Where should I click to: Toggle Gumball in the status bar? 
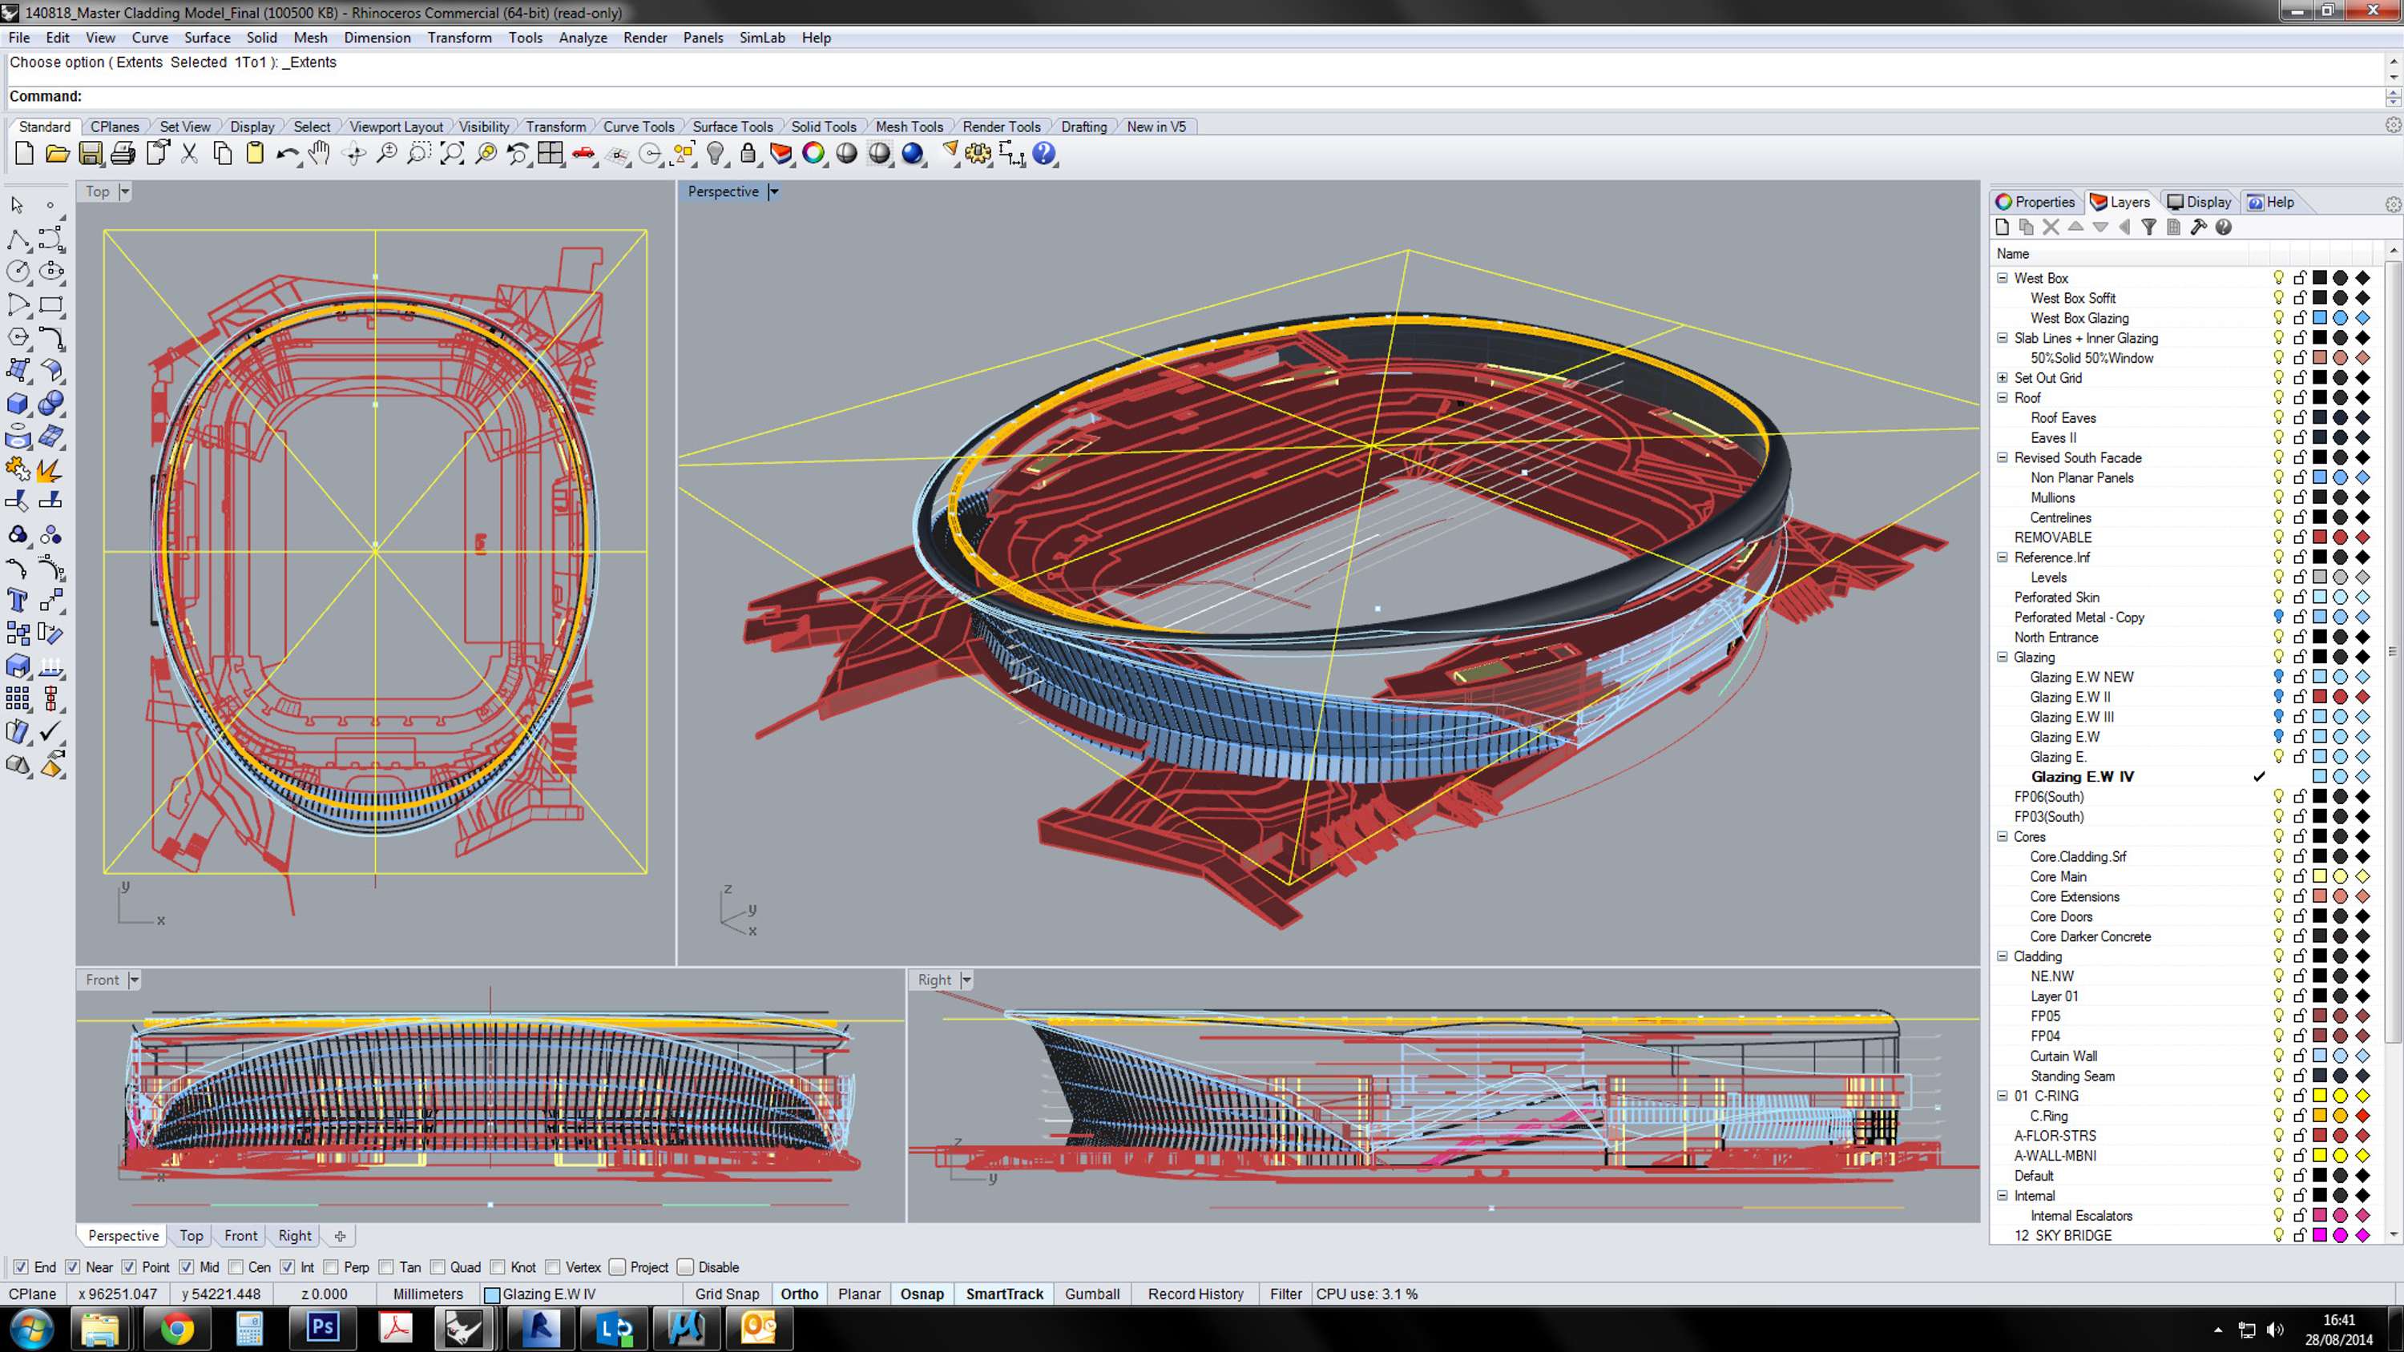(1092, 1294)
